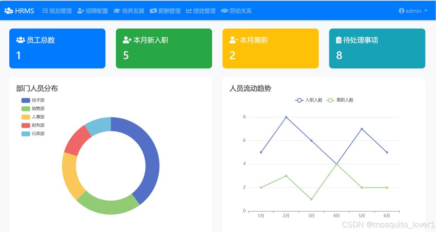The image size is (436, 232).
Task: Click the value 5 on 本月新入职 card
Action: (126, 55)
